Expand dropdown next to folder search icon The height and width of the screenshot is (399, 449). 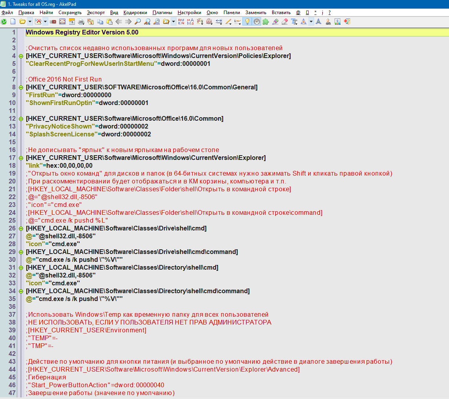pos(174,22)
